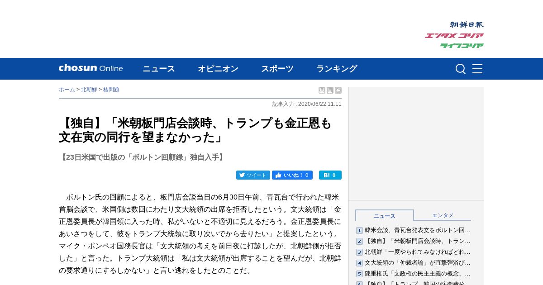Open the 朝鮮日報 logo link
The width and height of the screenshot is (543, 285).
[467, 24]
